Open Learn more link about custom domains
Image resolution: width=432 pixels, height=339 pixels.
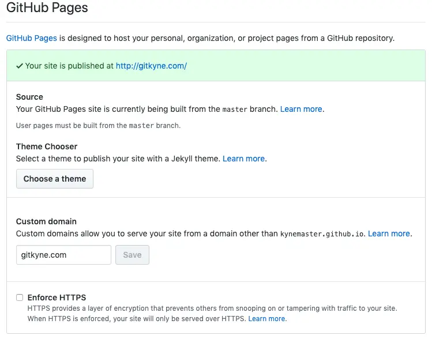pos(389,233)
